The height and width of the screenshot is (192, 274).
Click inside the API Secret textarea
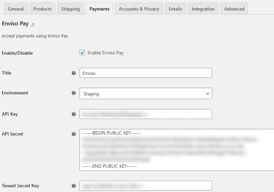pyautogui.click(x=177, y=150)
